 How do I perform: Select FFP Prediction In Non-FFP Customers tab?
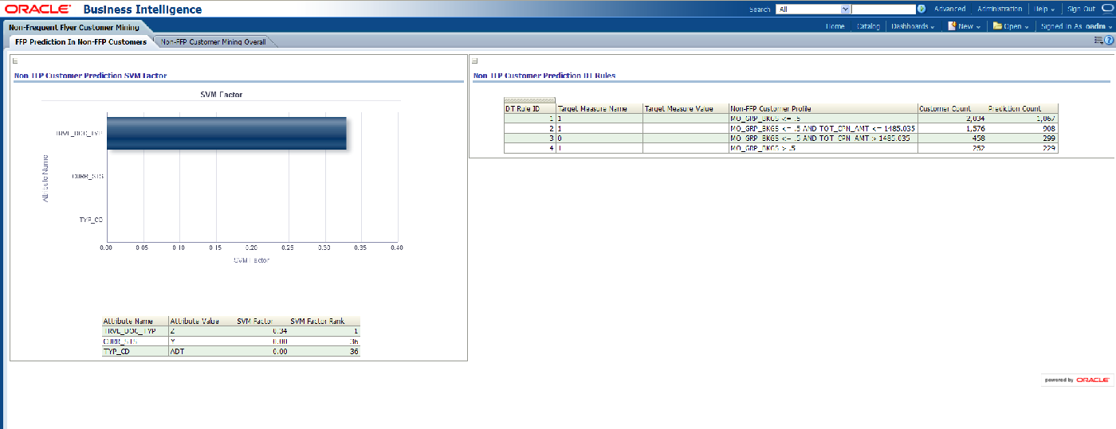(x=81, y=41)
